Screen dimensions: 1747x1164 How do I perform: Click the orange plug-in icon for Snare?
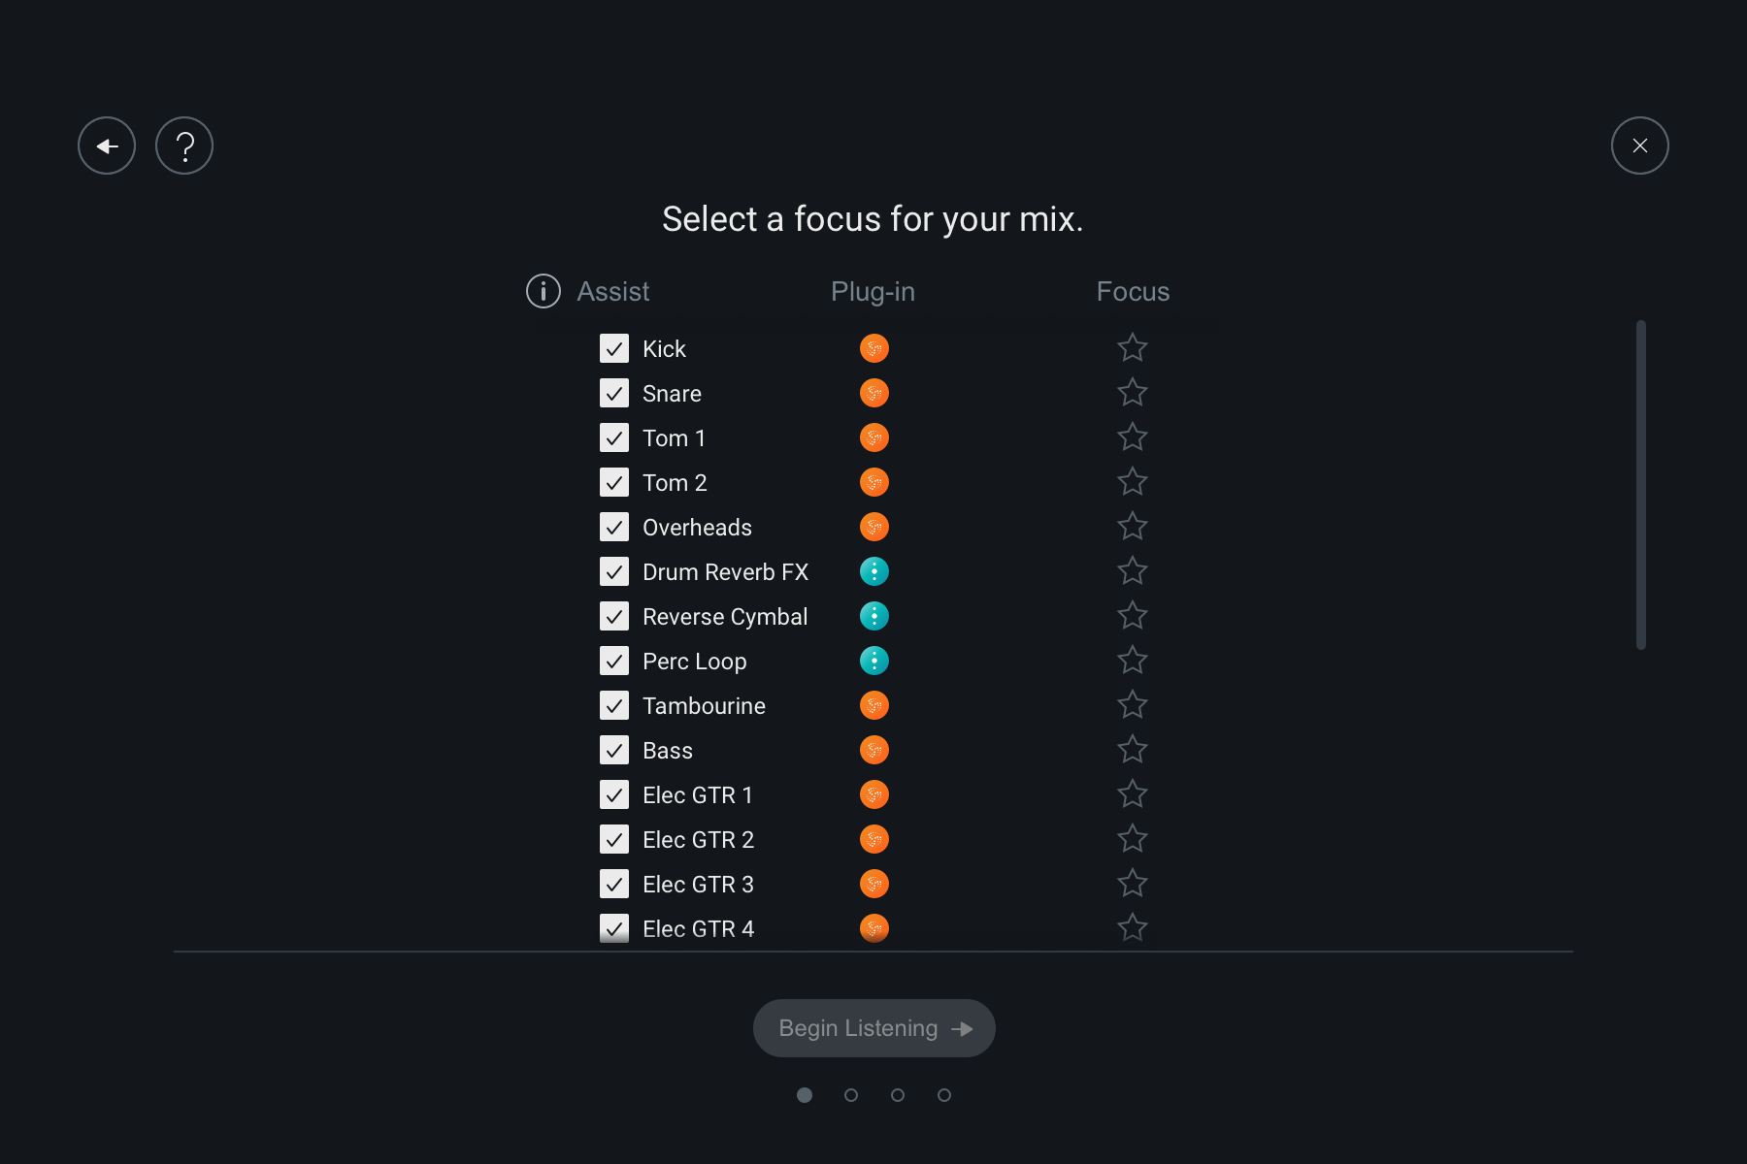pos(873,393)
